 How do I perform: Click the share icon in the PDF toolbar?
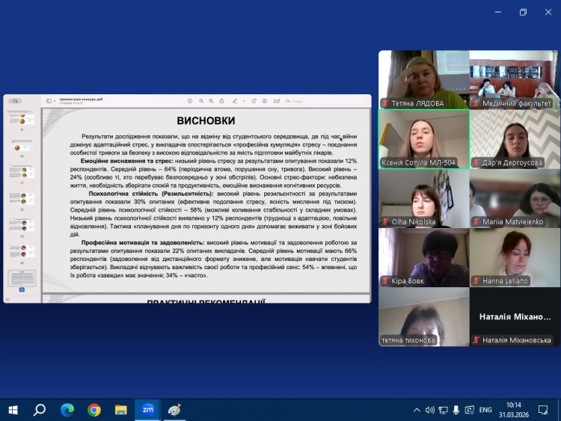click(221, 100)
